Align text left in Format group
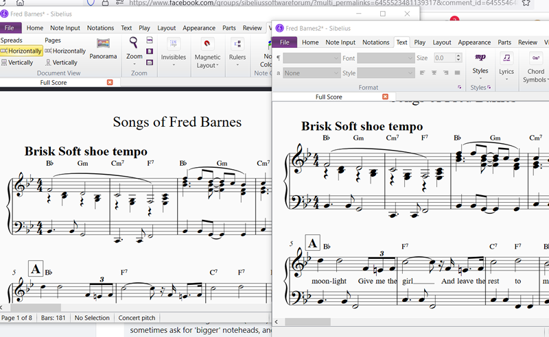Screen dimensions: 549x337 [423, 73]
